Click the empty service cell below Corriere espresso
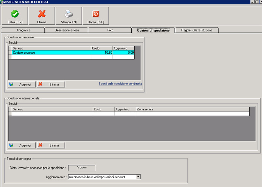The height and width of the screenshot is (187, 262). (x=51, y=57)
